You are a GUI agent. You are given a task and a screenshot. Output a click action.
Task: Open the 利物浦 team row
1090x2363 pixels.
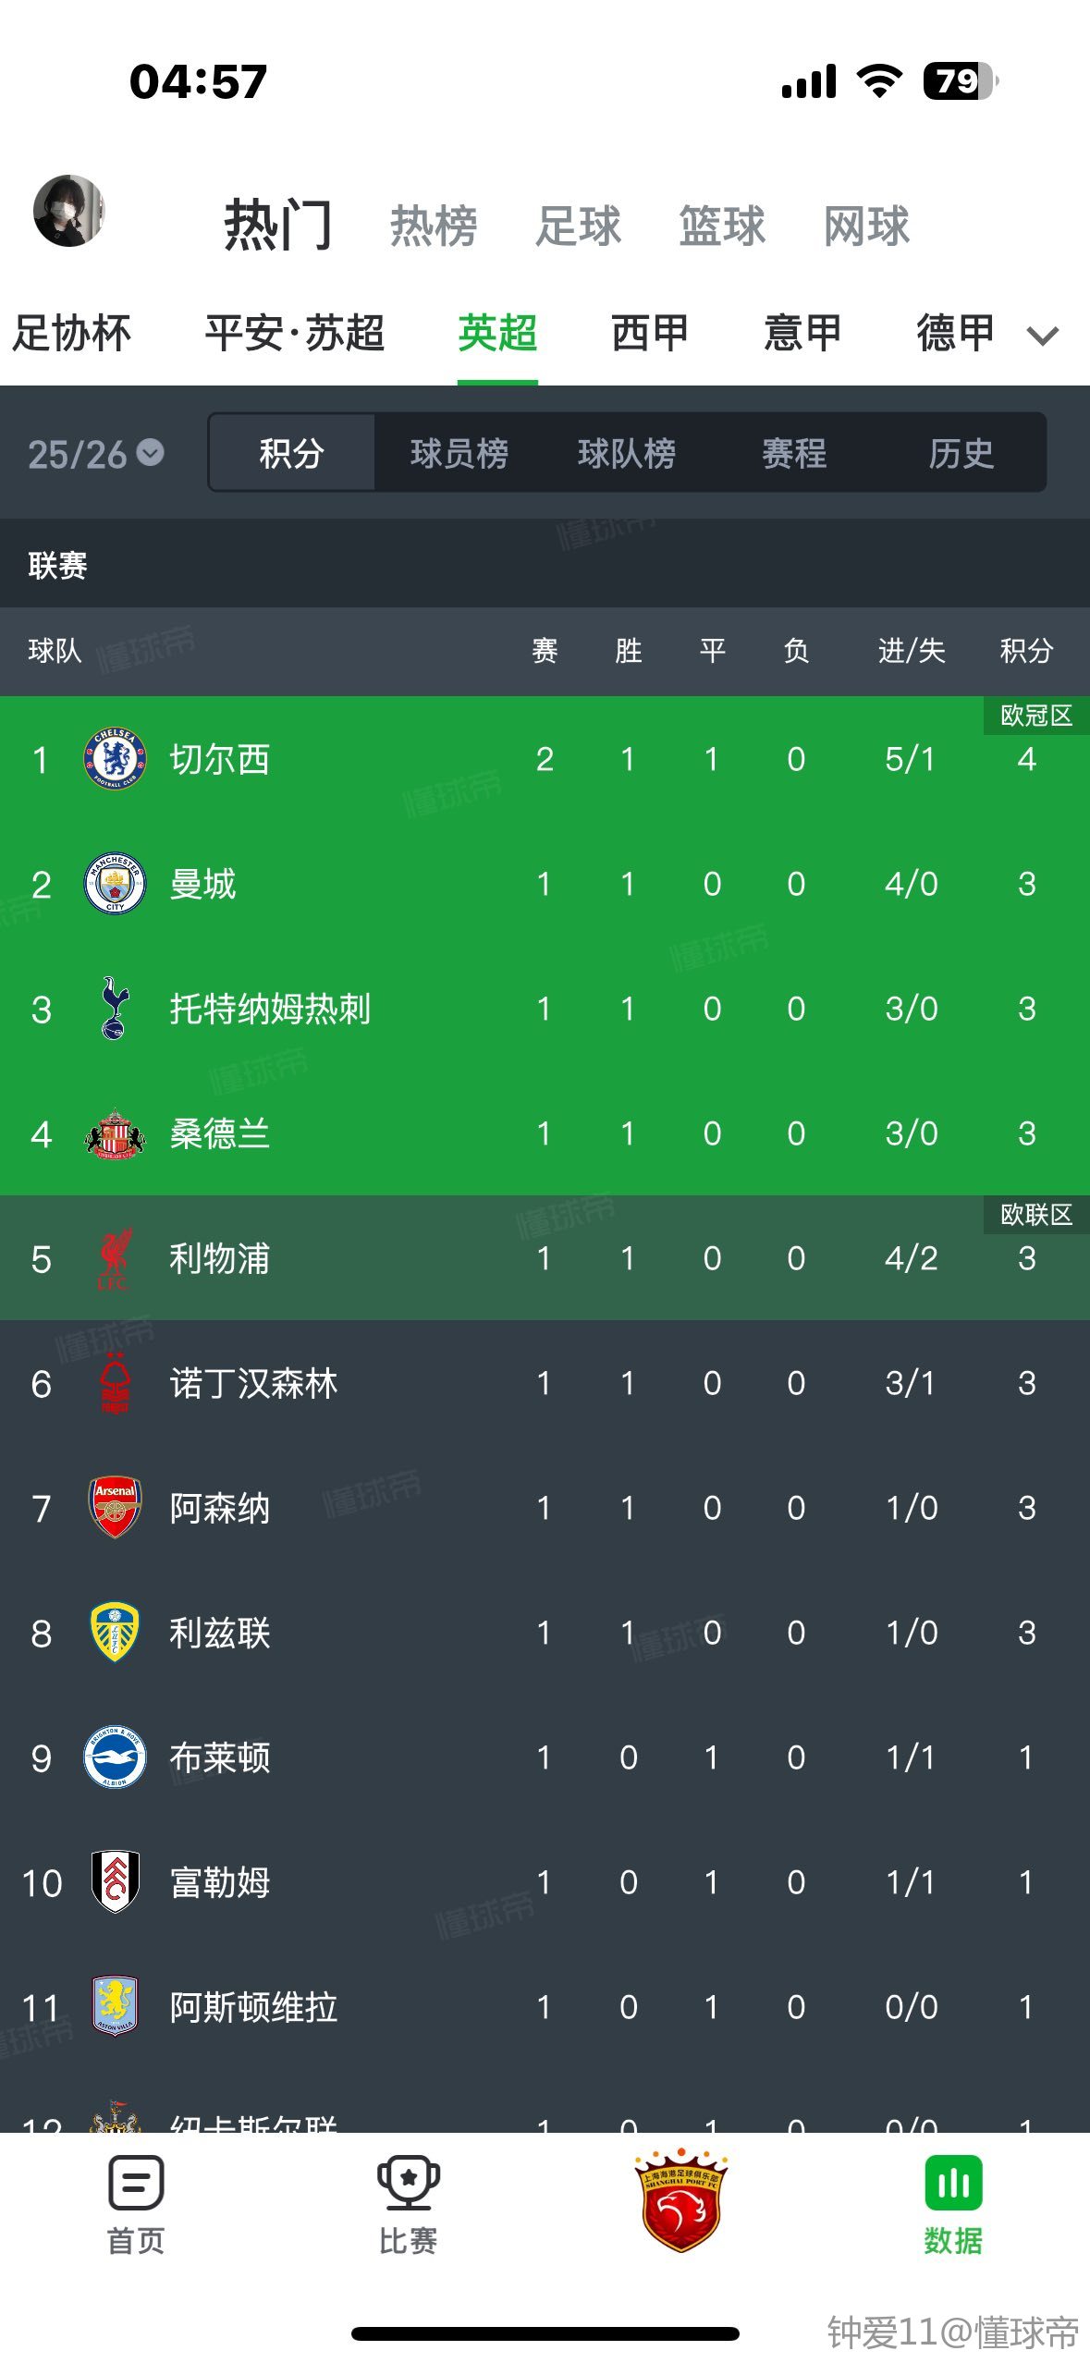545,1258
